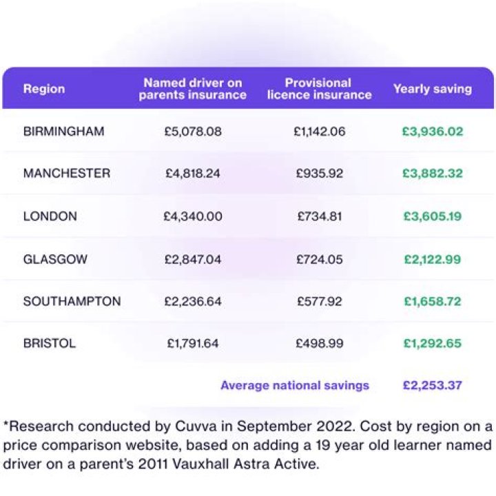
Task: Select the BIRMINGHAM region row label
Action: 64,131
